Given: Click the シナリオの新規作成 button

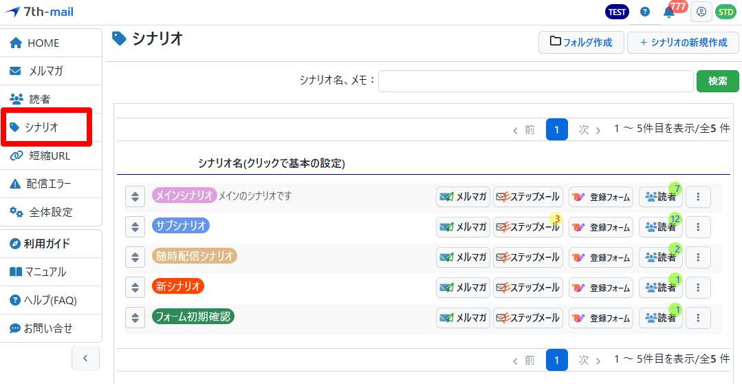Looking at the screenshot, I should coord(683,42).
